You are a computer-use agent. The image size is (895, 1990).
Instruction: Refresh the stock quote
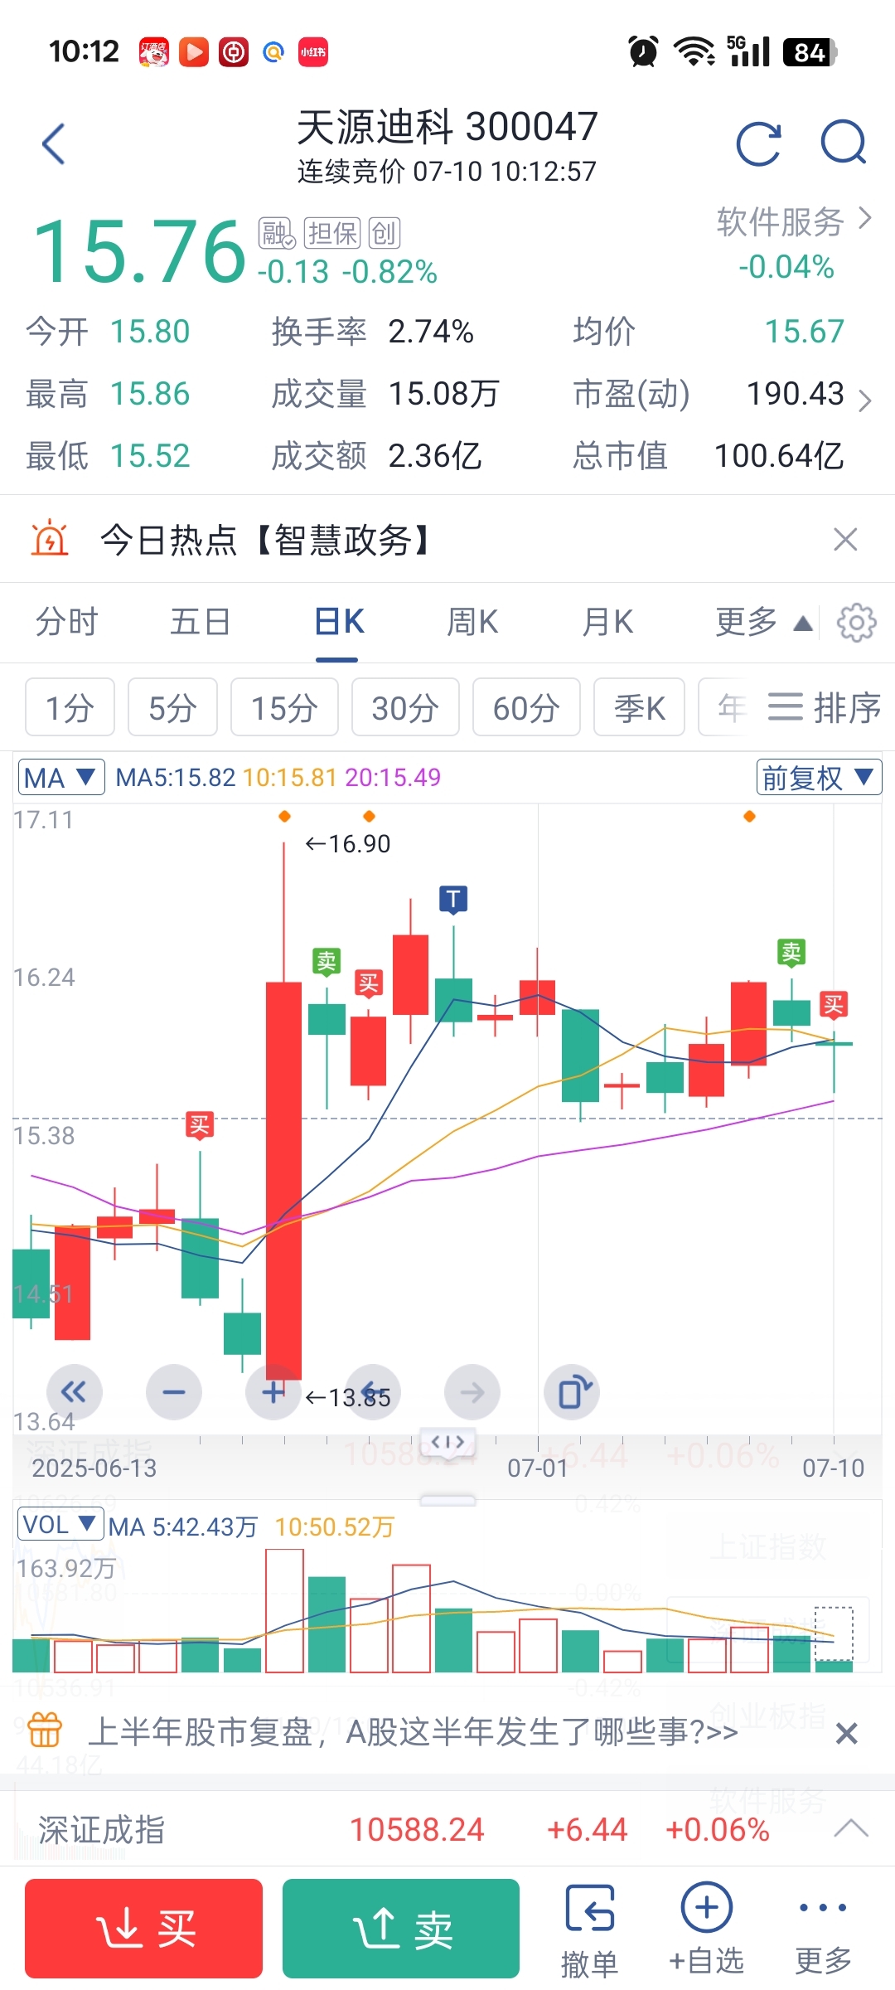pos(759,144)
